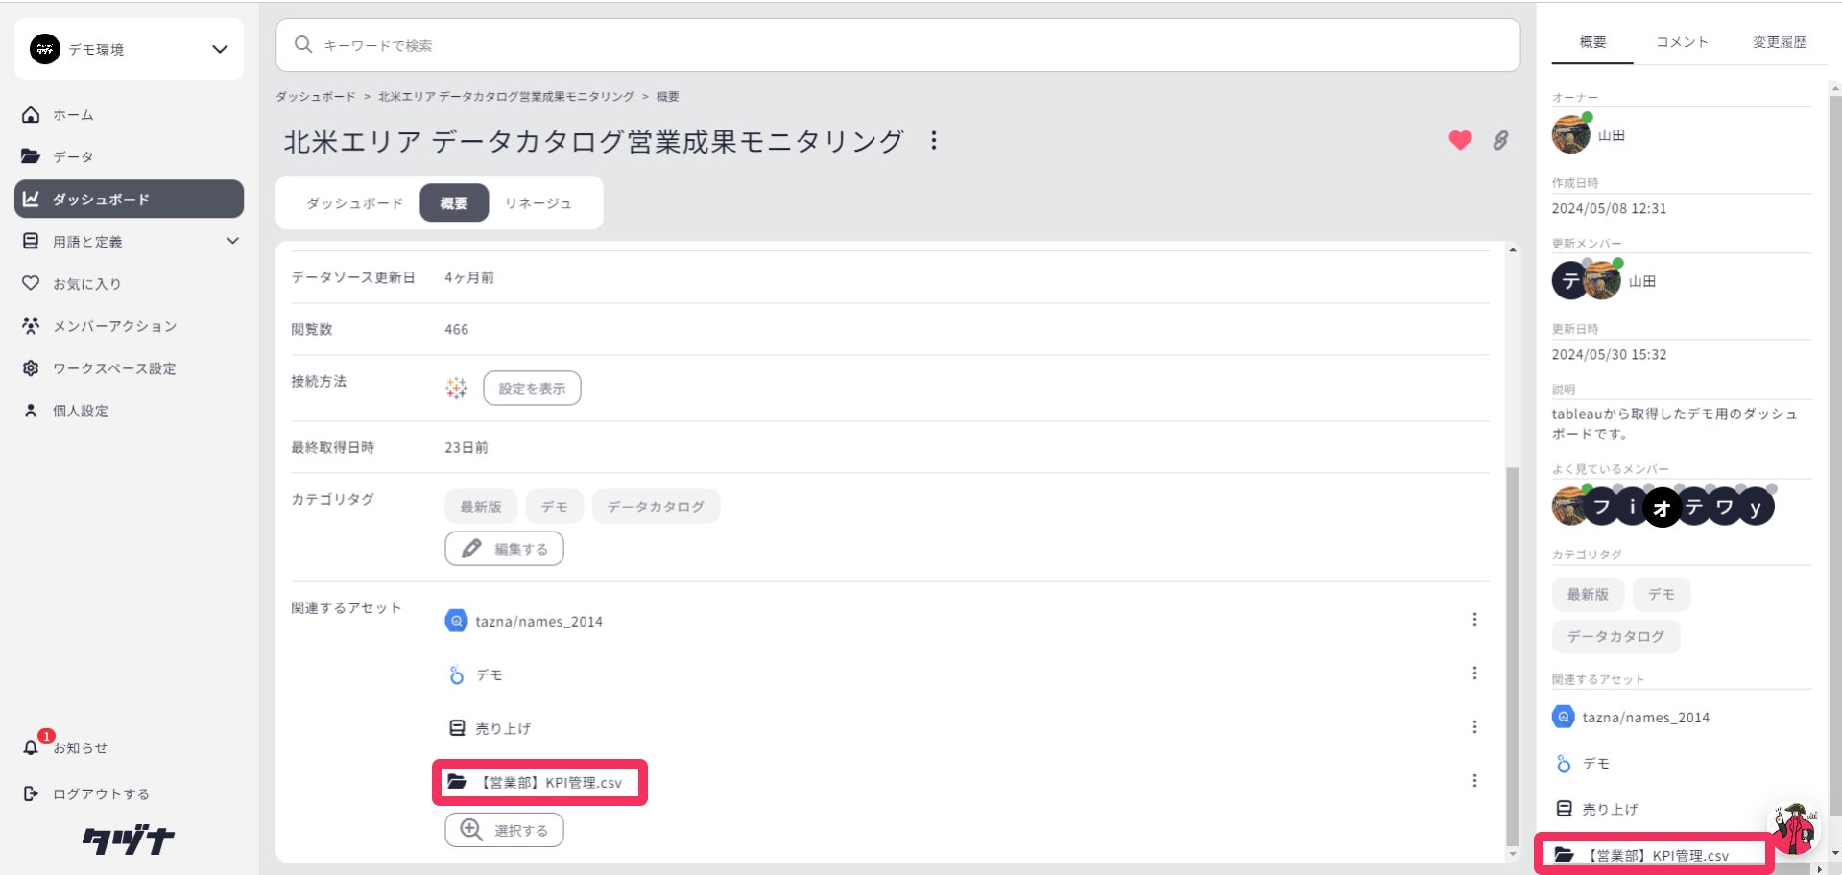Open options menu for 売り上げ asset
This screenshot has height=875, width=1842.
(1474, 727)
